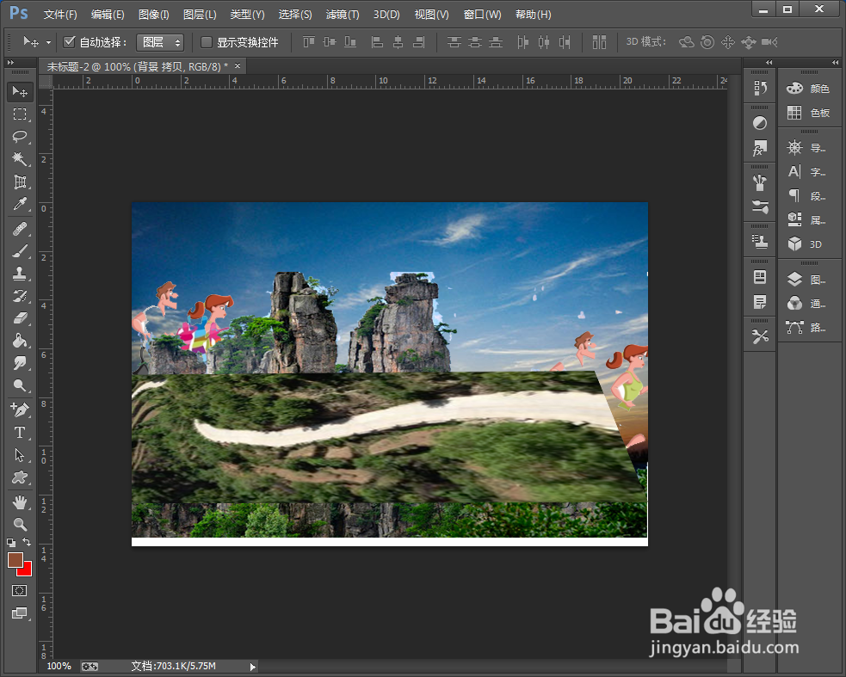Select the Lasso tool

(x=20, y=136)
